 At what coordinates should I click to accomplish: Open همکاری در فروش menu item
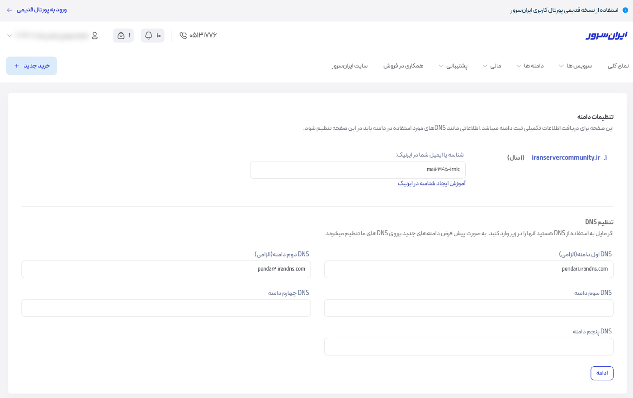point(403,66)
